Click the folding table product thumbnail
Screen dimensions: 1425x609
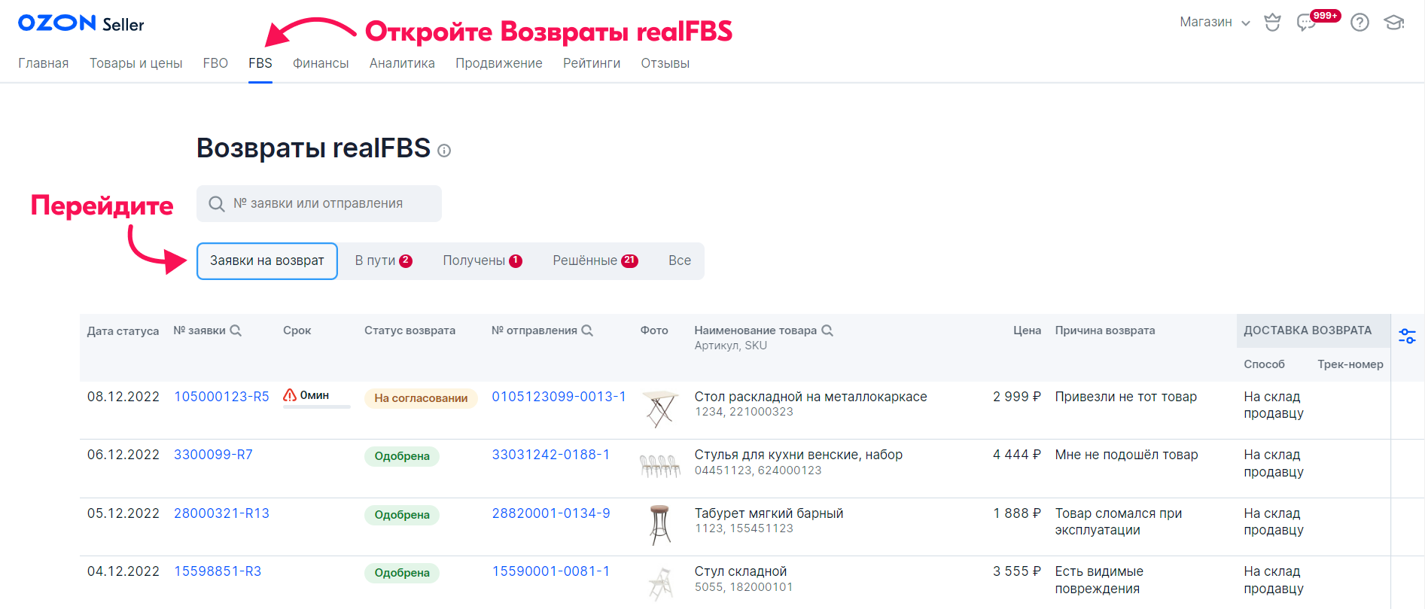(659, 409)
